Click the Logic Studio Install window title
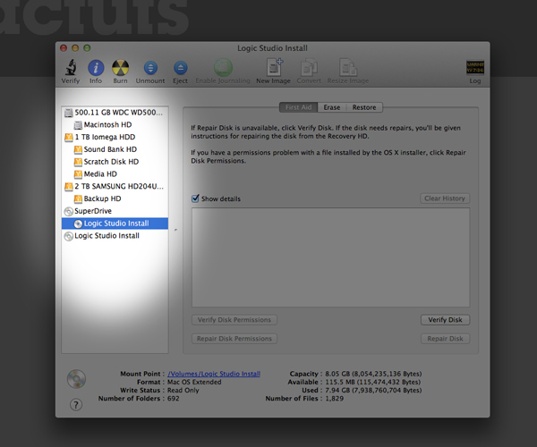Viewport: 537px width, 447px height. point(273,48)
